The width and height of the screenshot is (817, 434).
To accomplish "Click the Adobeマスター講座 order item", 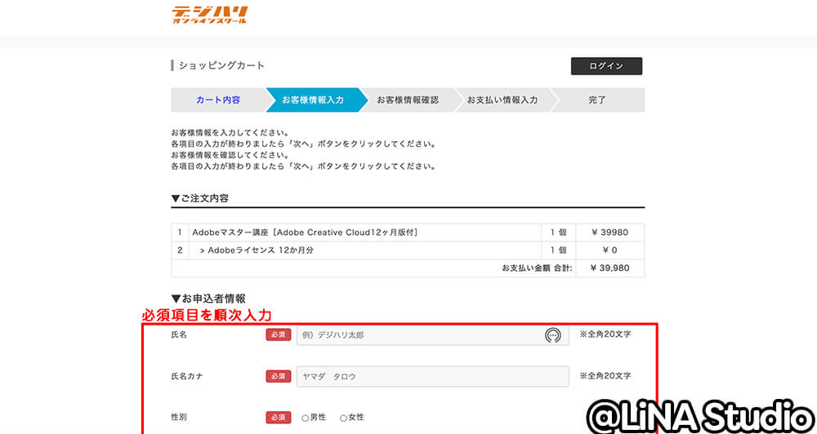I will (x=305, y=232).
